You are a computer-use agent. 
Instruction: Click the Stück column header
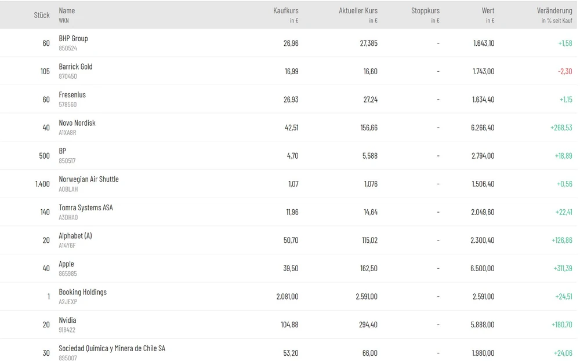[x=42, y=15]
